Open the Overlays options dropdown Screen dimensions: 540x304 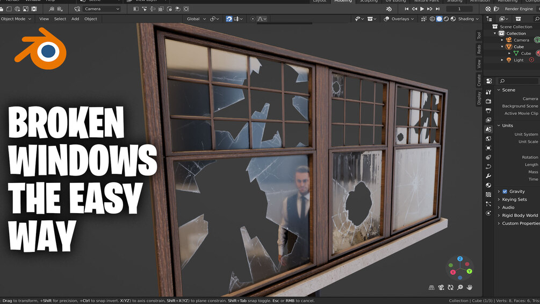[402, 19]
